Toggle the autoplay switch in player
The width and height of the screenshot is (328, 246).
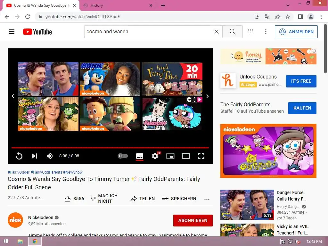[x=123, y=156]
